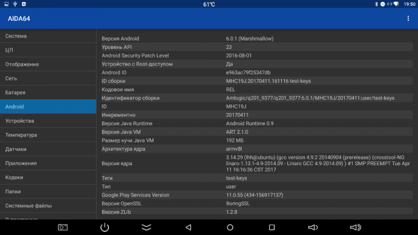Open the Температура section

[x=48, y=135]
